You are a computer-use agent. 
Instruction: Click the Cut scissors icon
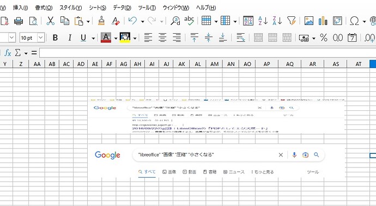click(x=50, y=21)
